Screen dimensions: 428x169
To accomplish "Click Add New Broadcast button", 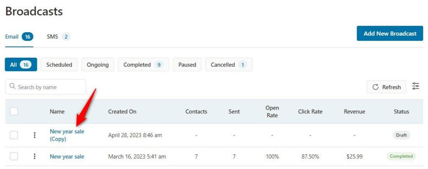I will point(390,33).
